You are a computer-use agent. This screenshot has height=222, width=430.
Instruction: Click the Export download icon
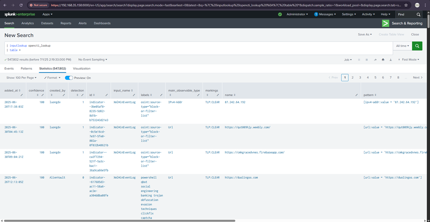pyautogui.click(x=391, y=60)
